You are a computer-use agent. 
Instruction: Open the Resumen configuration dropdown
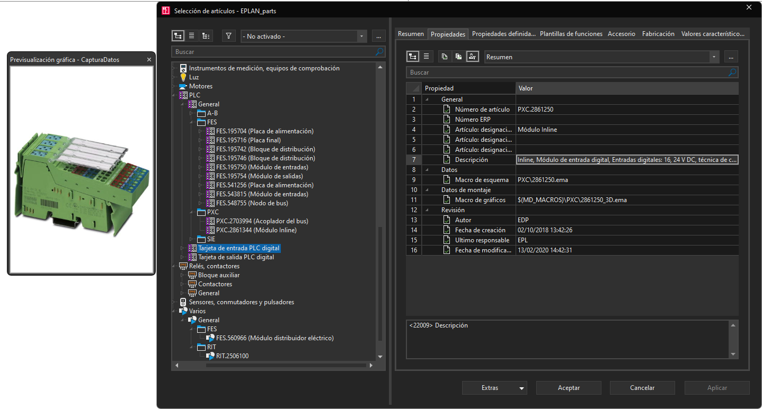coord(714,57)
